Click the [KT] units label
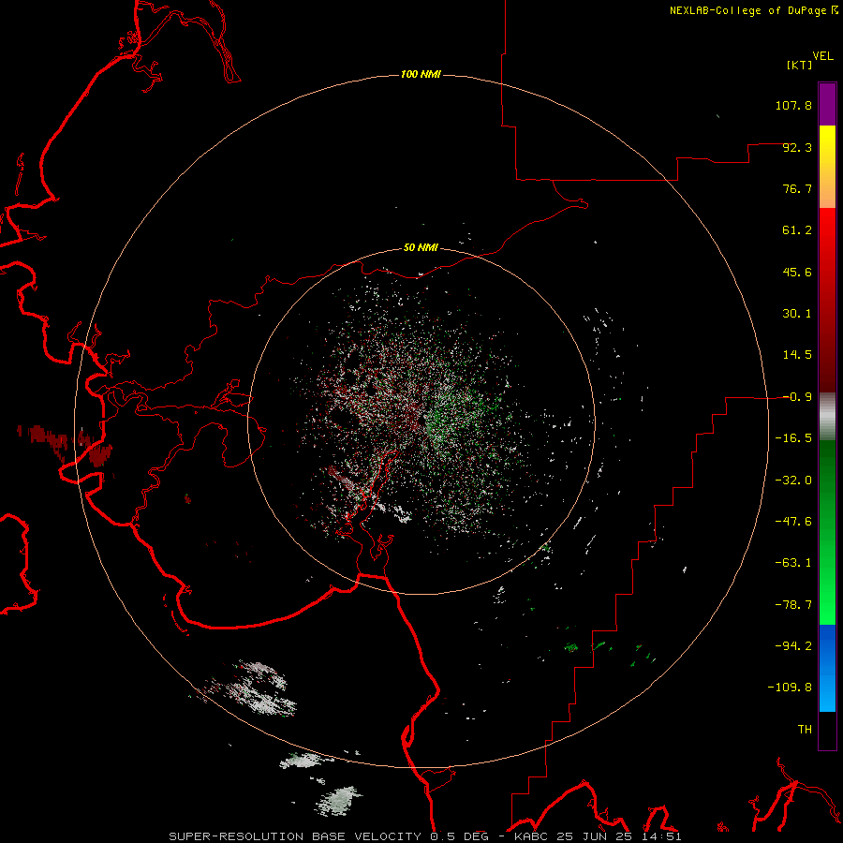This screenshot has width=843, height=843. (x=800, y=65)
